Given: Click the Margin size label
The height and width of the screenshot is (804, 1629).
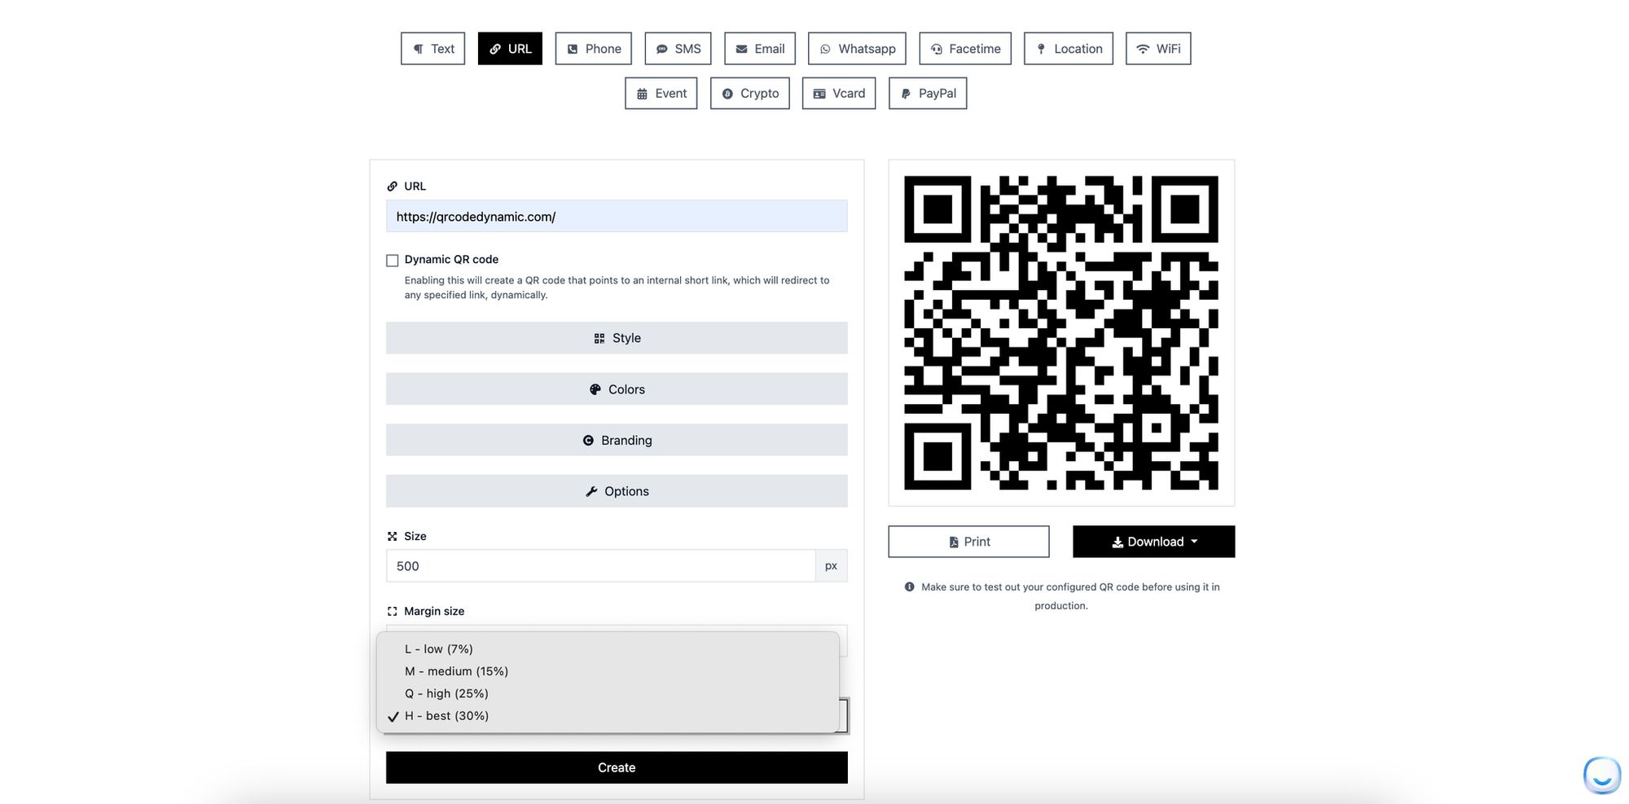Looking at the screenshot, I should [434, 611].
